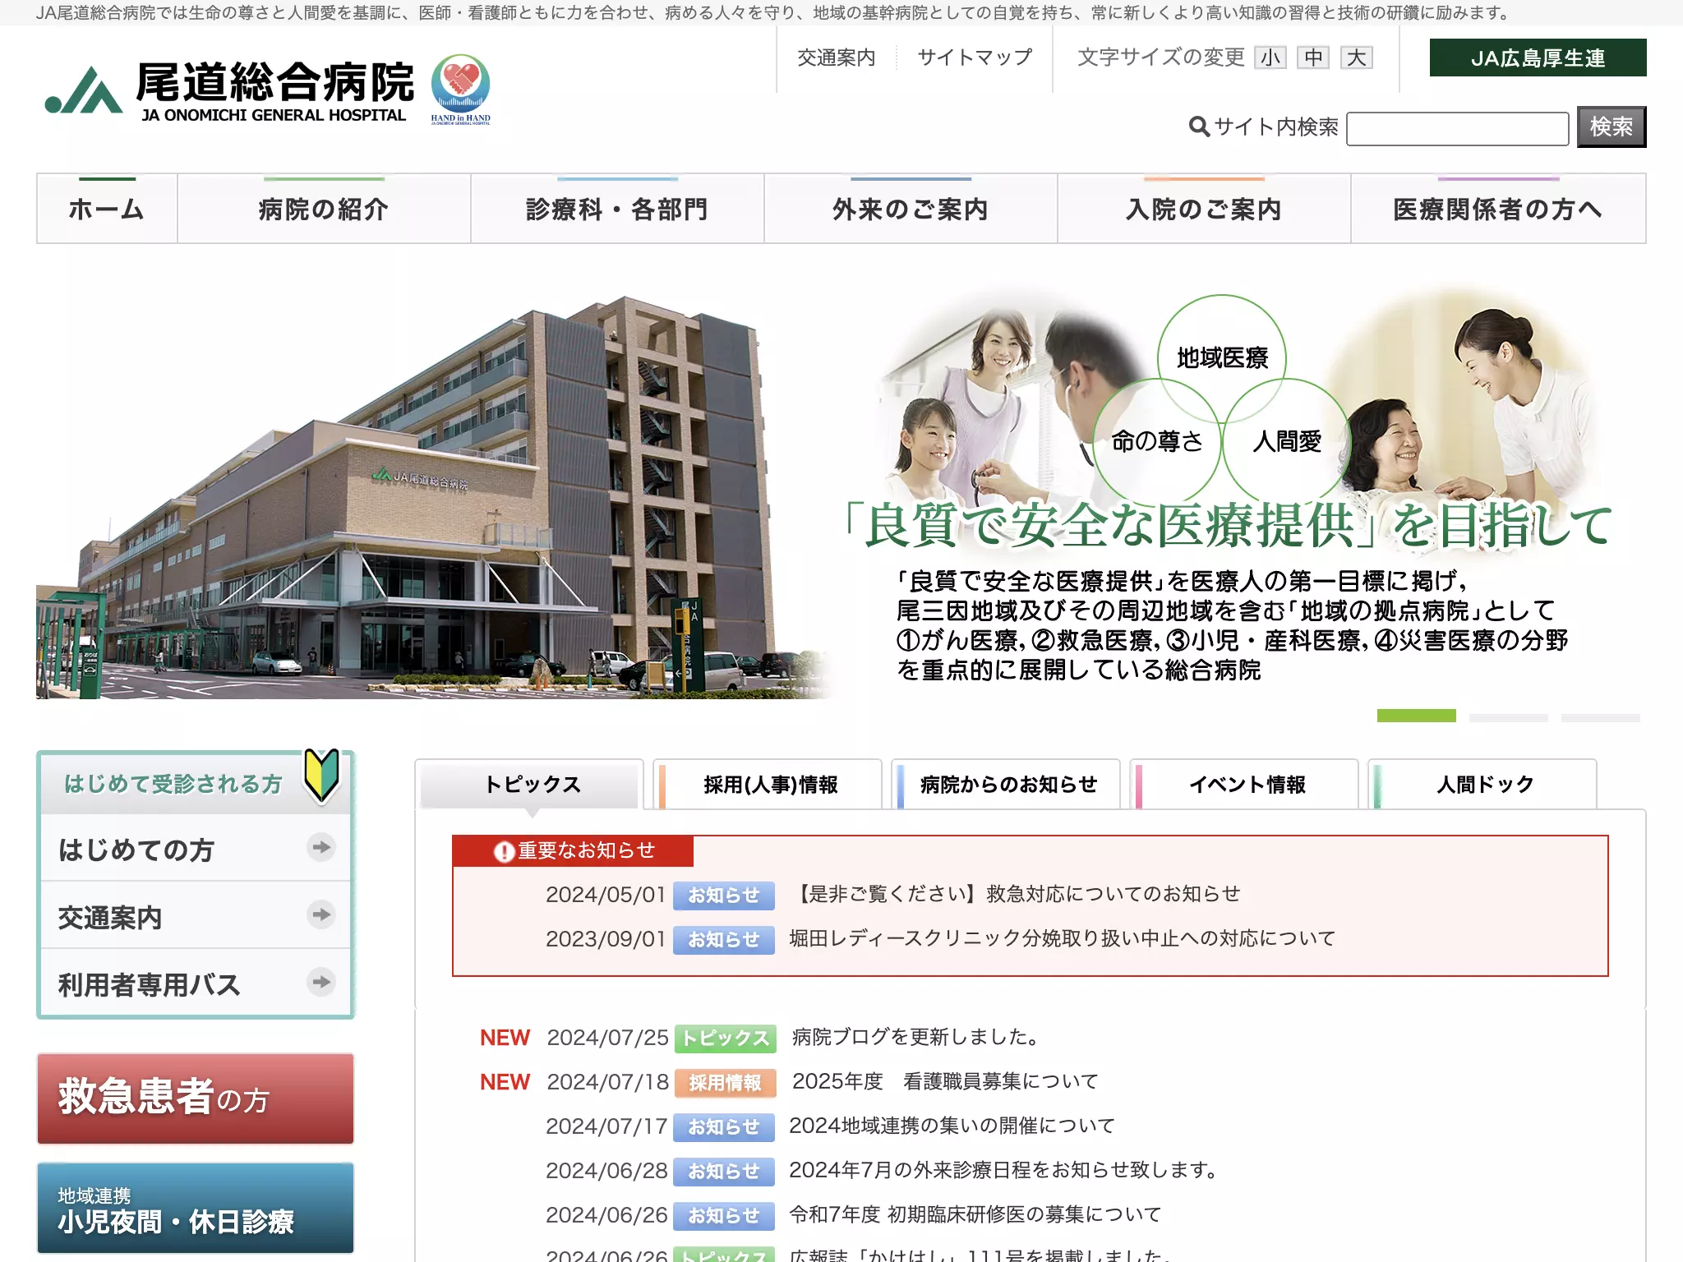This screenshot has width=1683, height=1262.
Task: Open サイトマップ link in header
Action: pyautogui.click(x=975, y=58)
